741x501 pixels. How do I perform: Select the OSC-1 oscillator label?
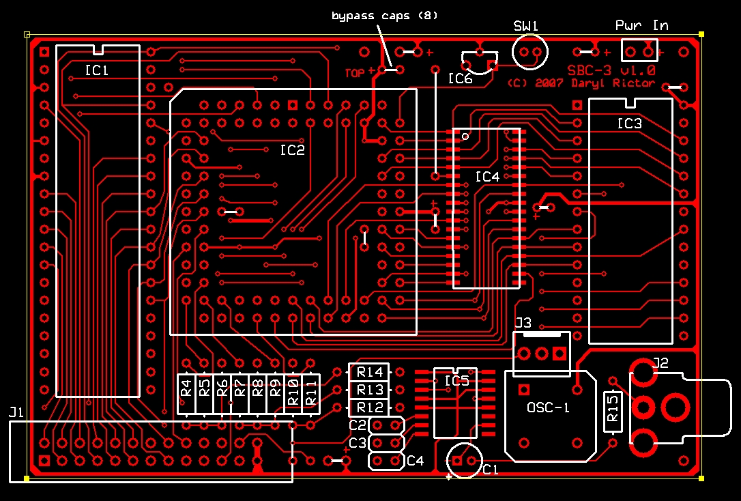tap(548, 407)
